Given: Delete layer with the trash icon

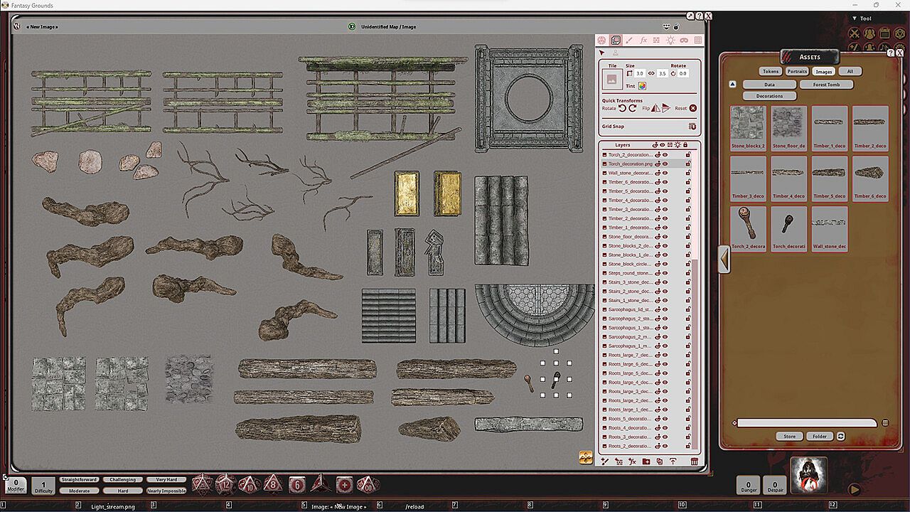Looking at the screenshot, I should [x=695, y=462].
